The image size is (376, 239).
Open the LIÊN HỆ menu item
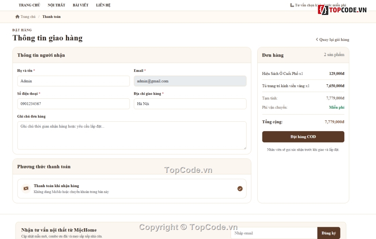point(103,5)
